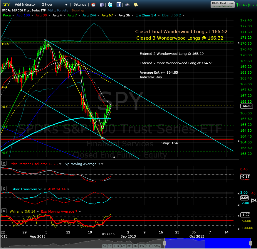Image resolution: width=257 pixels, height=249 pixels.
Task: Expand the Fisher Transform 26 dropdown arrow
Action: (x=45, y=189)
